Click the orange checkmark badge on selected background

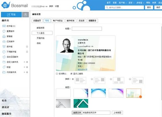point(140,97)
